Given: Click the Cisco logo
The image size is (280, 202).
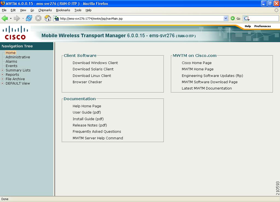Looking at the screenshot, I should pos(15,33).
